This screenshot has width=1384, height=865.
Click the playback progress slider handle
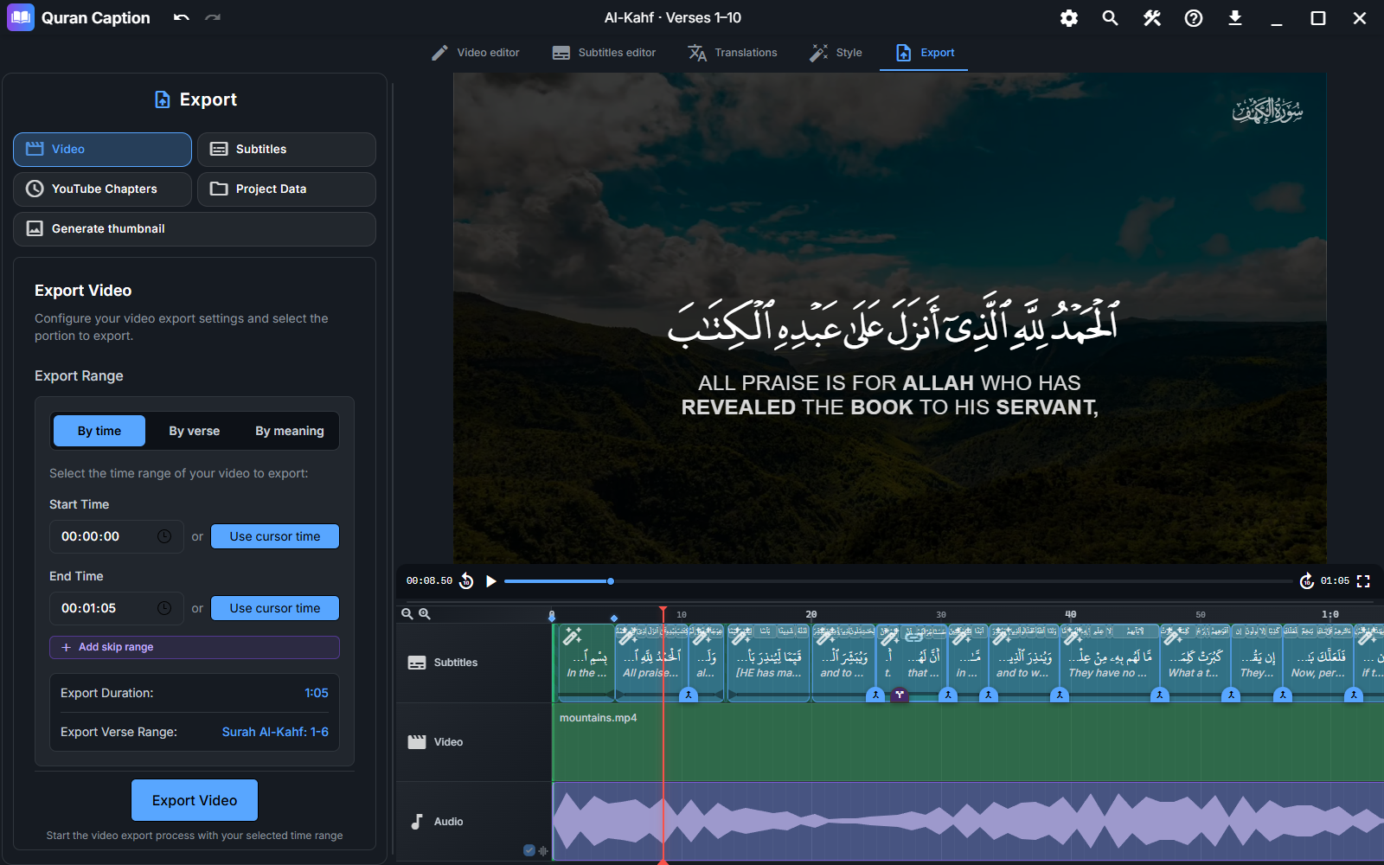pyautogui.click(x=611, y=581)
